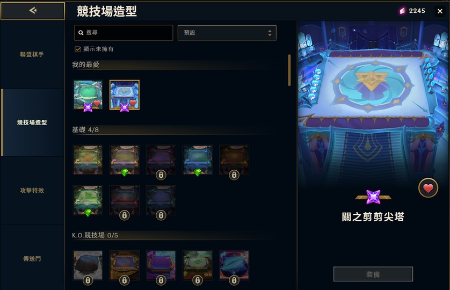Screen dimensions: 450x290
Task: Click lock icon on first K.O. arena
Action: (x=88, y=280)
